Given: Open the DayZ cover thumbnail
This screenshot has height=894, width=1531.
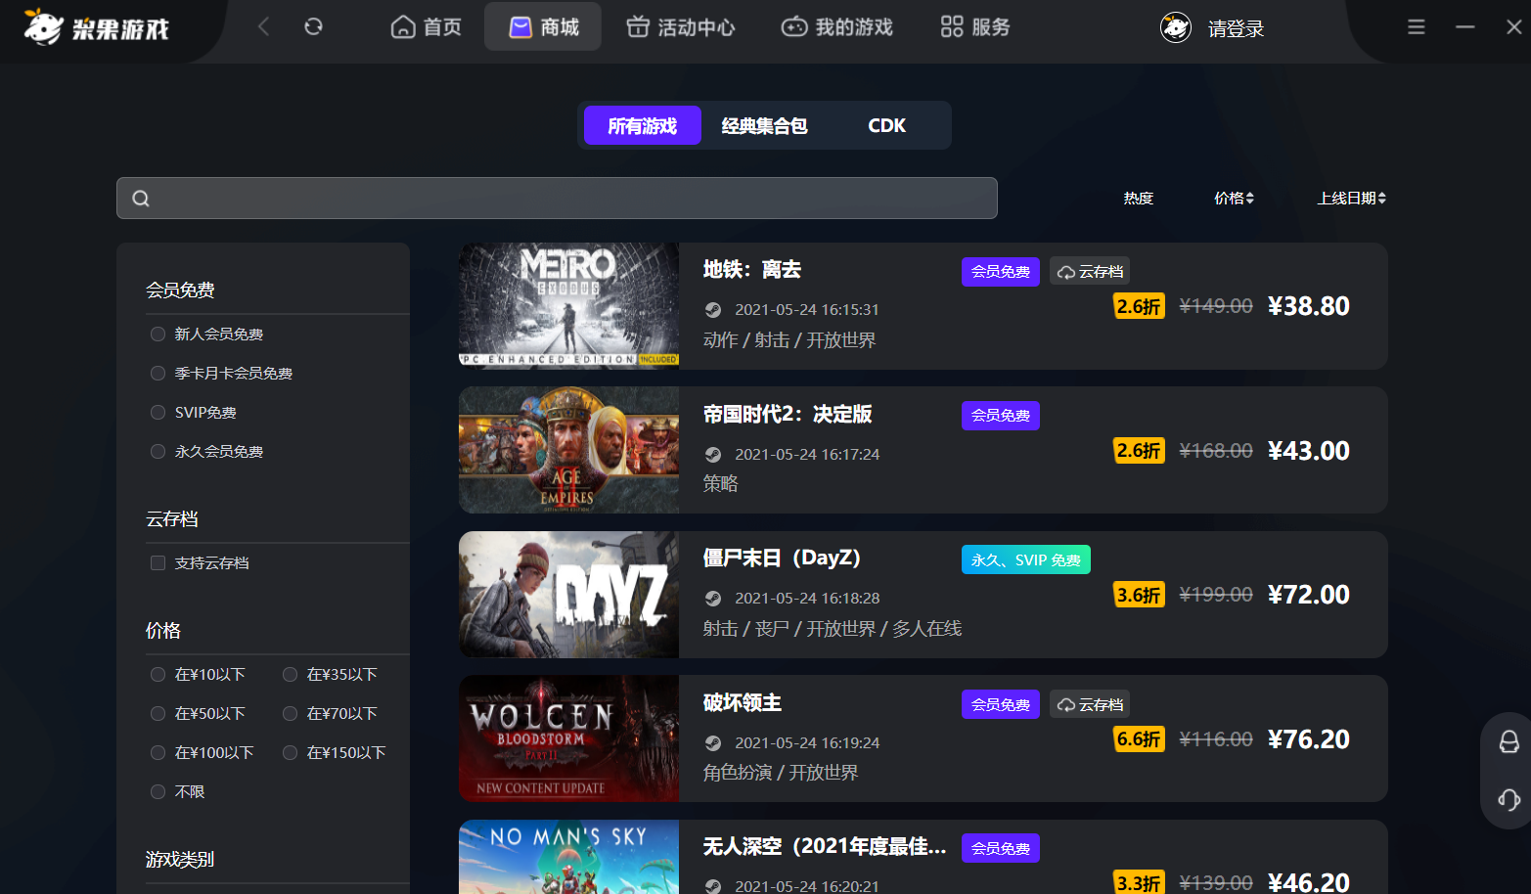Looking at the screenshot, I should click(x=568, y=595).
